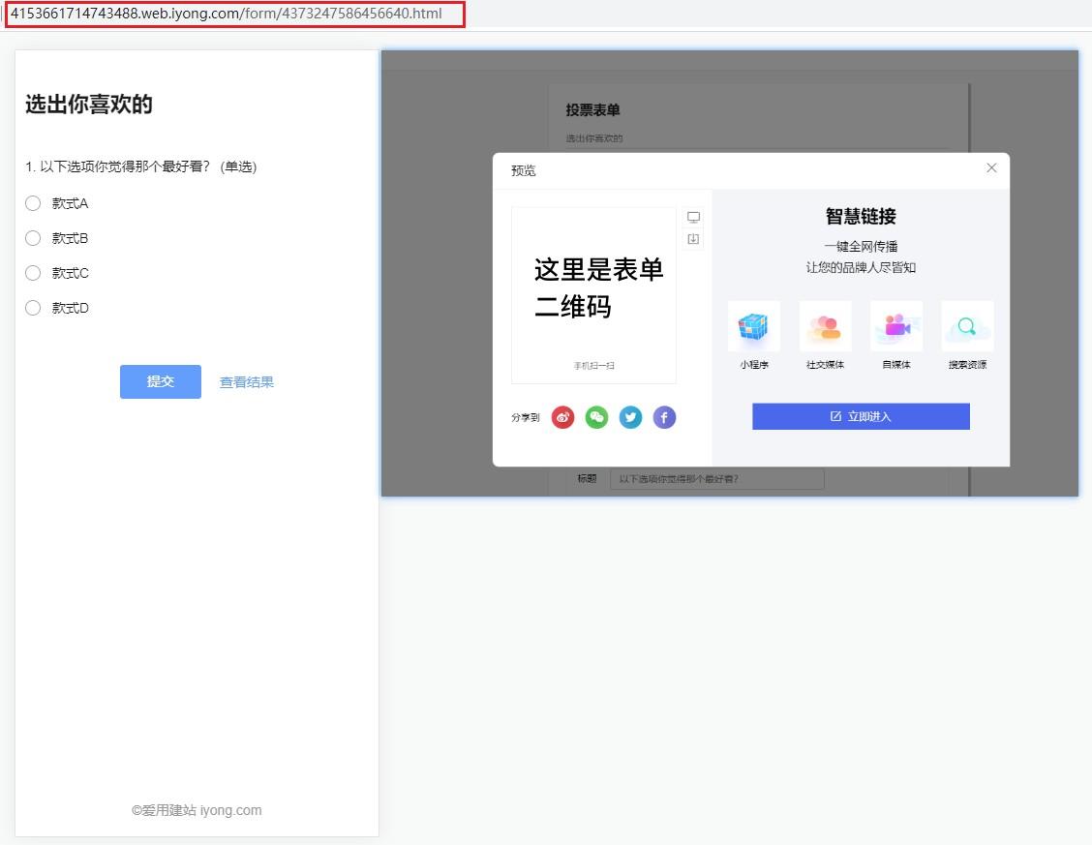Click the 立即进入 button
Screen dimensions: 1092x845
[861, 416]
